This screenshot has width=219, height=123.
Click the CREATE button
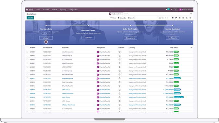(x=30, y=18)
